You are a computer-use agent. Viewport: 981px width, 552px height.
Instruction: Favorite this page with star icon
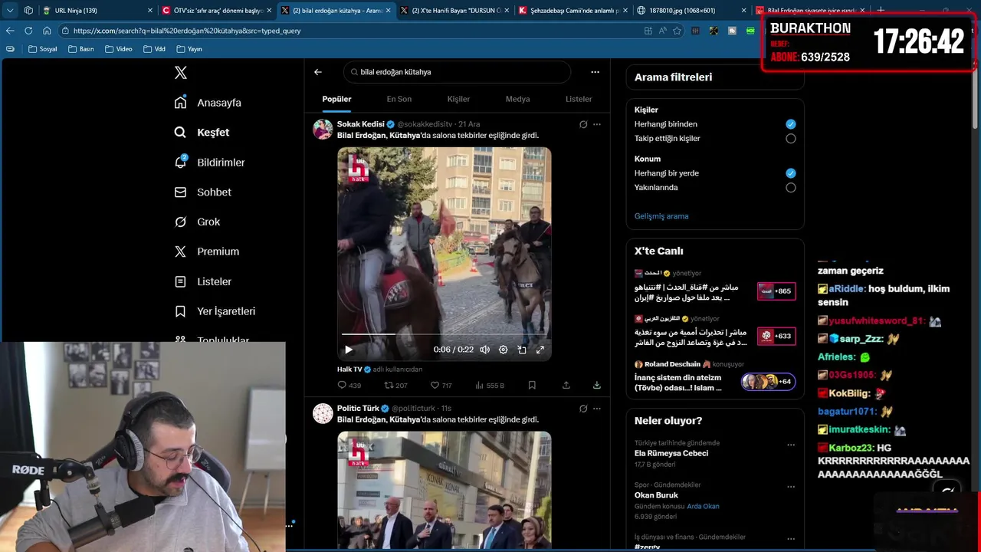(x=677, y=31)
